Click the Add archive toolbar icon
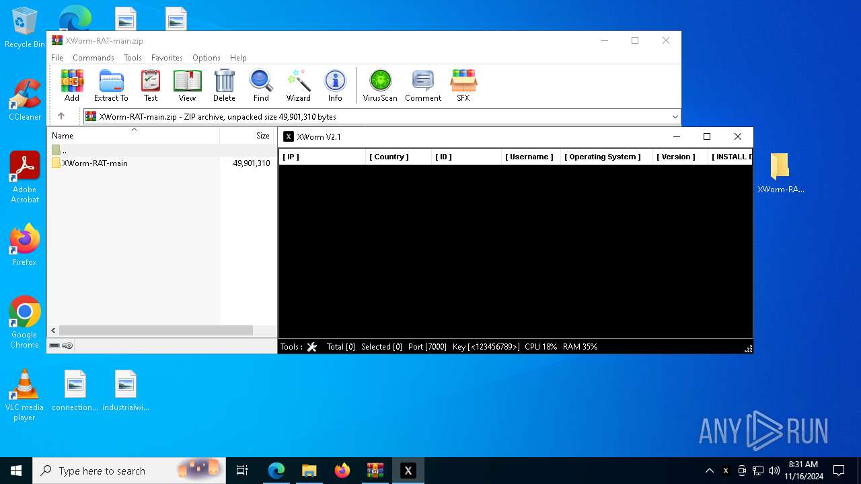The width and height of the screenshot is (861, 484). click(72, 85)
